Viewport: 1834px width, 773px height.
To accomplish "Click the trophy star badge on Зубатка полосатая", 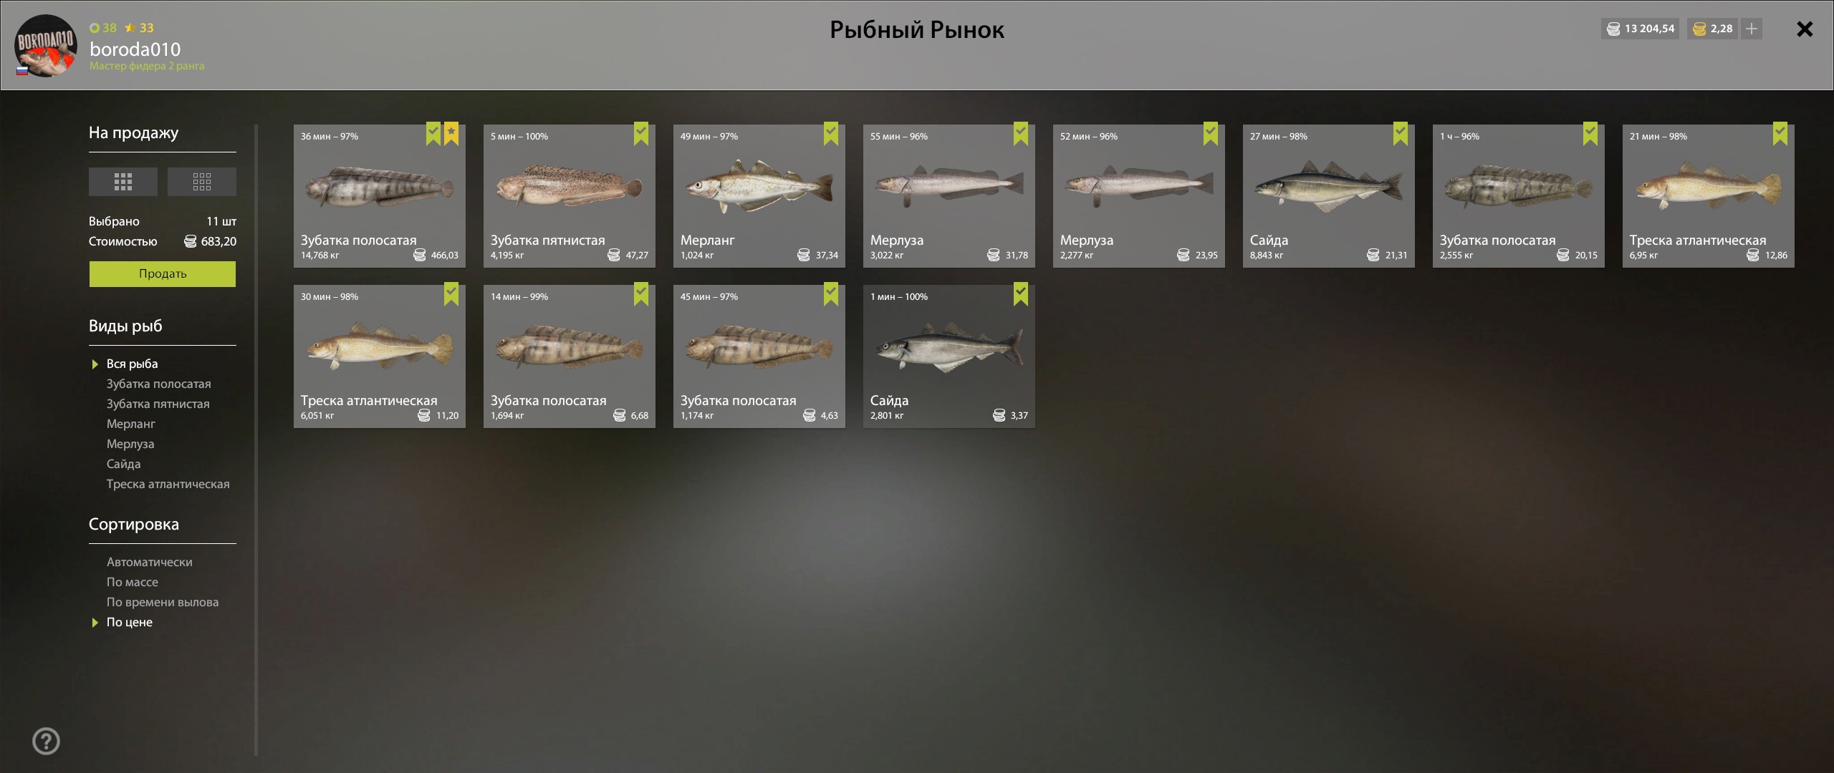I will 451,134.
